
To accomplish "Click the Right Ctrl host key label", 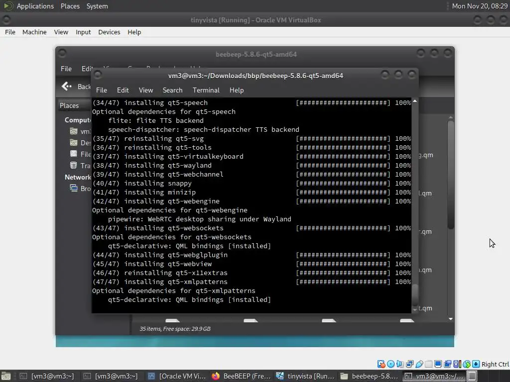I will click(x=496, y=365).
